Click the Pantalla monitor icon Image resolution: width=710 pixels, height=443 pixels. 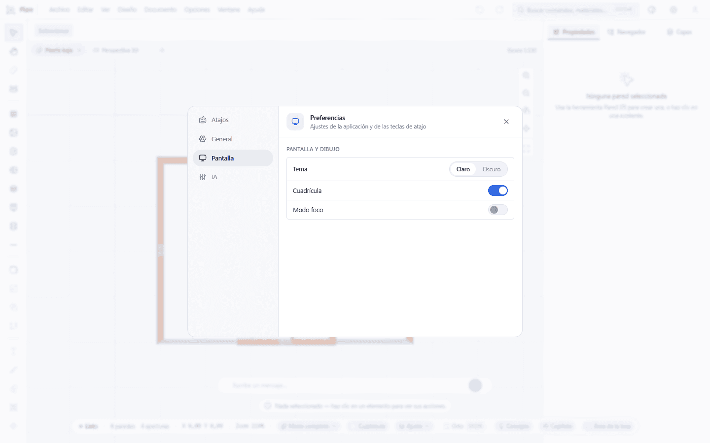pos(203,158)
